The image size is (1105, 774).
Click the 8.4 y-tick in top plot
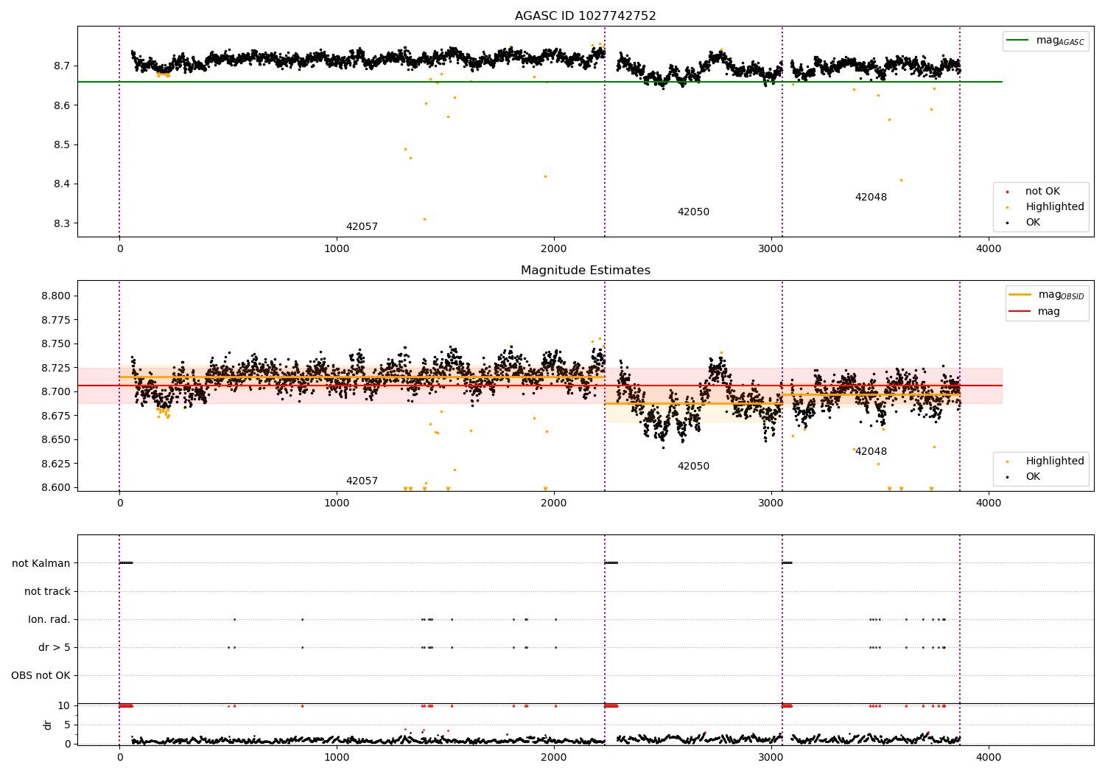[x=63, y=184]
